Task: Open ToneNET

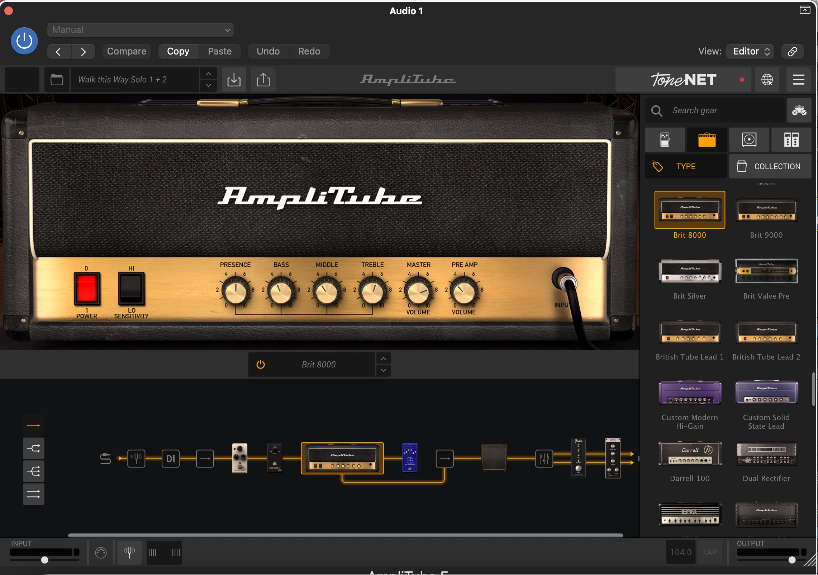Action: [683, 80]
